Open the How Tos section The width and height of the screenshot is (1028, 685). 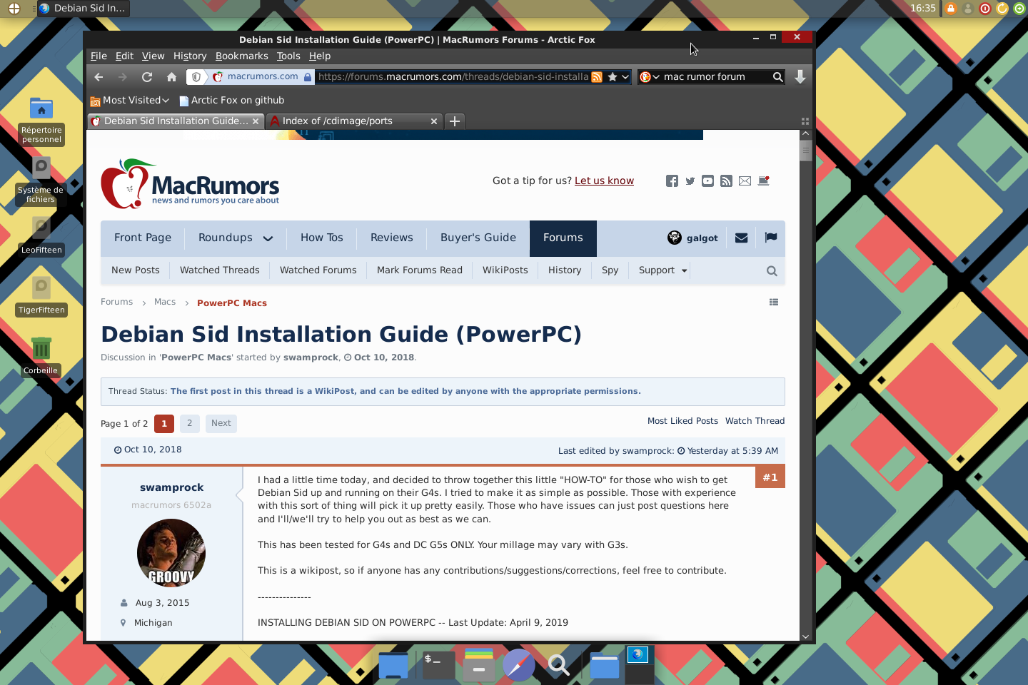click(322, 238)
